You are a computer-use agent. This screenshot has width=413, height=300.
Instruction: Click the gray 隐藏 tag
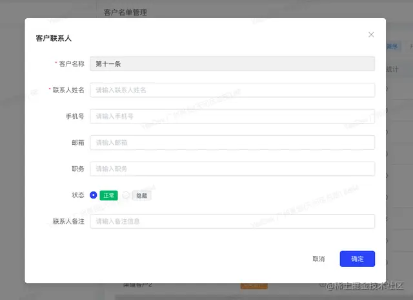click(141, 195)
